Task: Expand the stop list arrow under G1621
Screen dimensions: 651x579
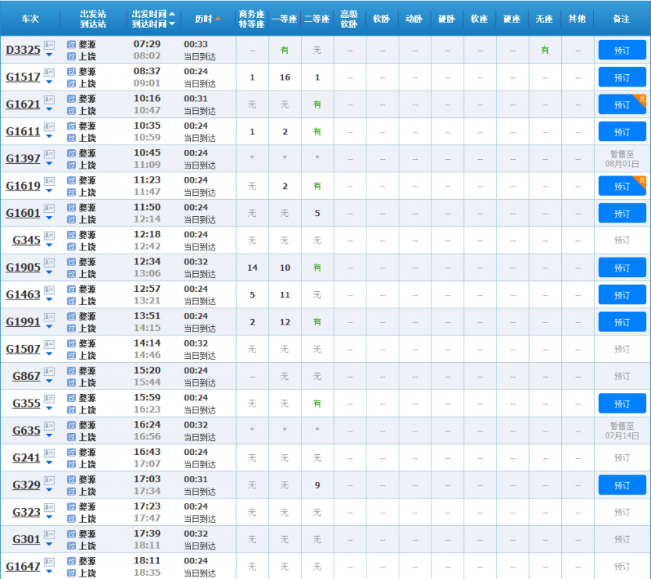Action: [x=49, y=109]
